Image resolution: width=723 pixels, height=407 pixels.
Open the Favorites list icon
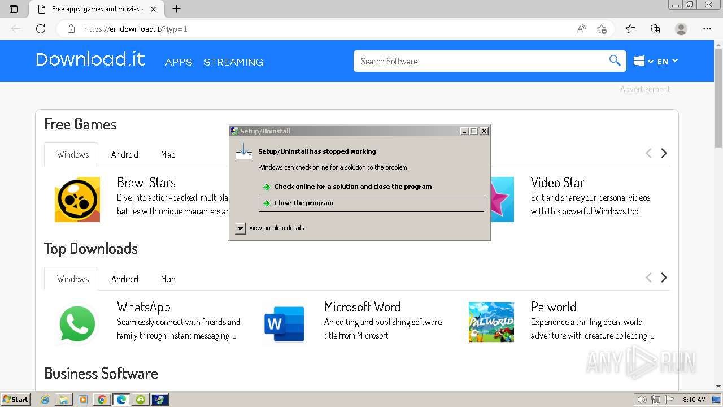click(630, 29)
